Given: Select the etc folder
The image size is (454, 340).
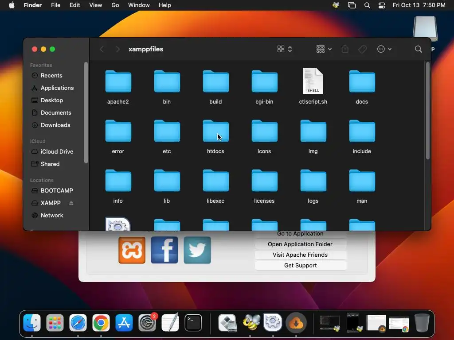Looking at the screenshot, I should (x=167, y=131).
